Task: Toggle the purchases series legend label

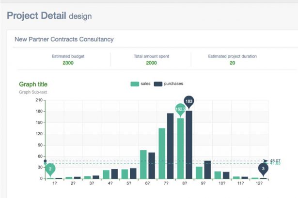Action: coord(173,84)
